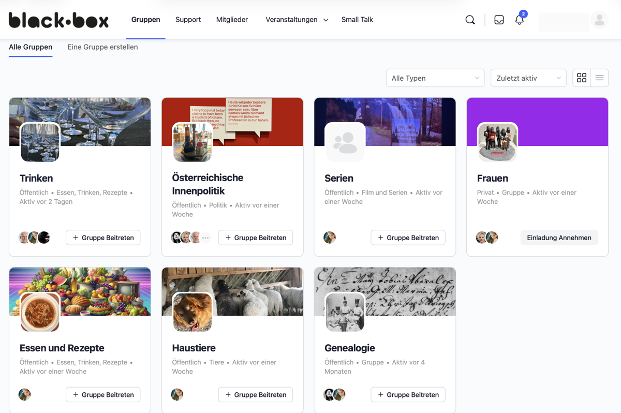Image resolution: width=621 pixels, height=413 pixels.
Task: Join the Trinken group
Action: click(x=103, y=238)
